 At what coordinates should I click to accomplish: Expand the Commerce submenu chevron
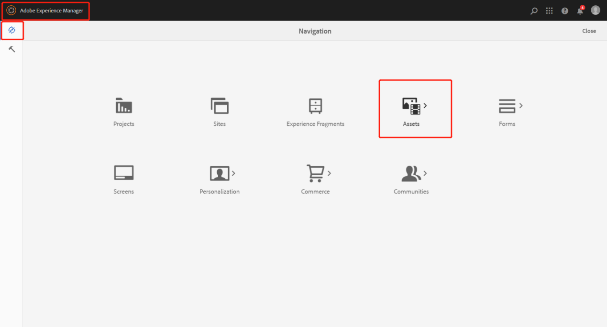point(330,173)
